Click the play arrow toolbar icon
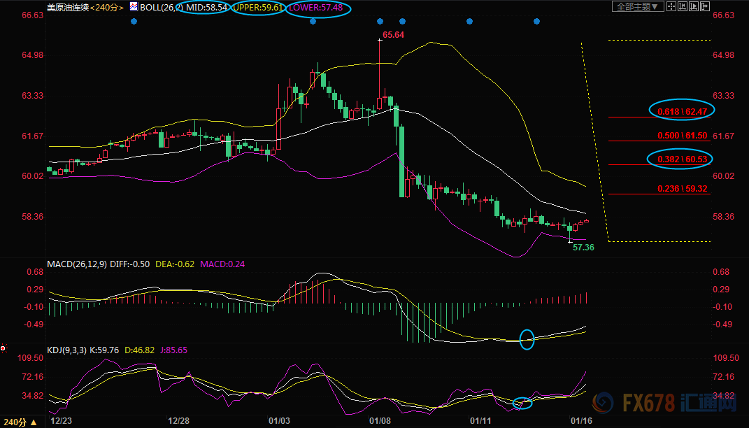 click(x=694, y=6)
